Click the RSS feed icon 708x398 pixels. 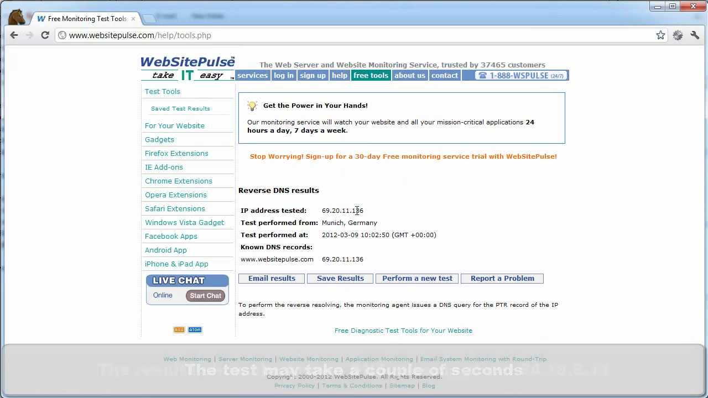pos(179,329)
